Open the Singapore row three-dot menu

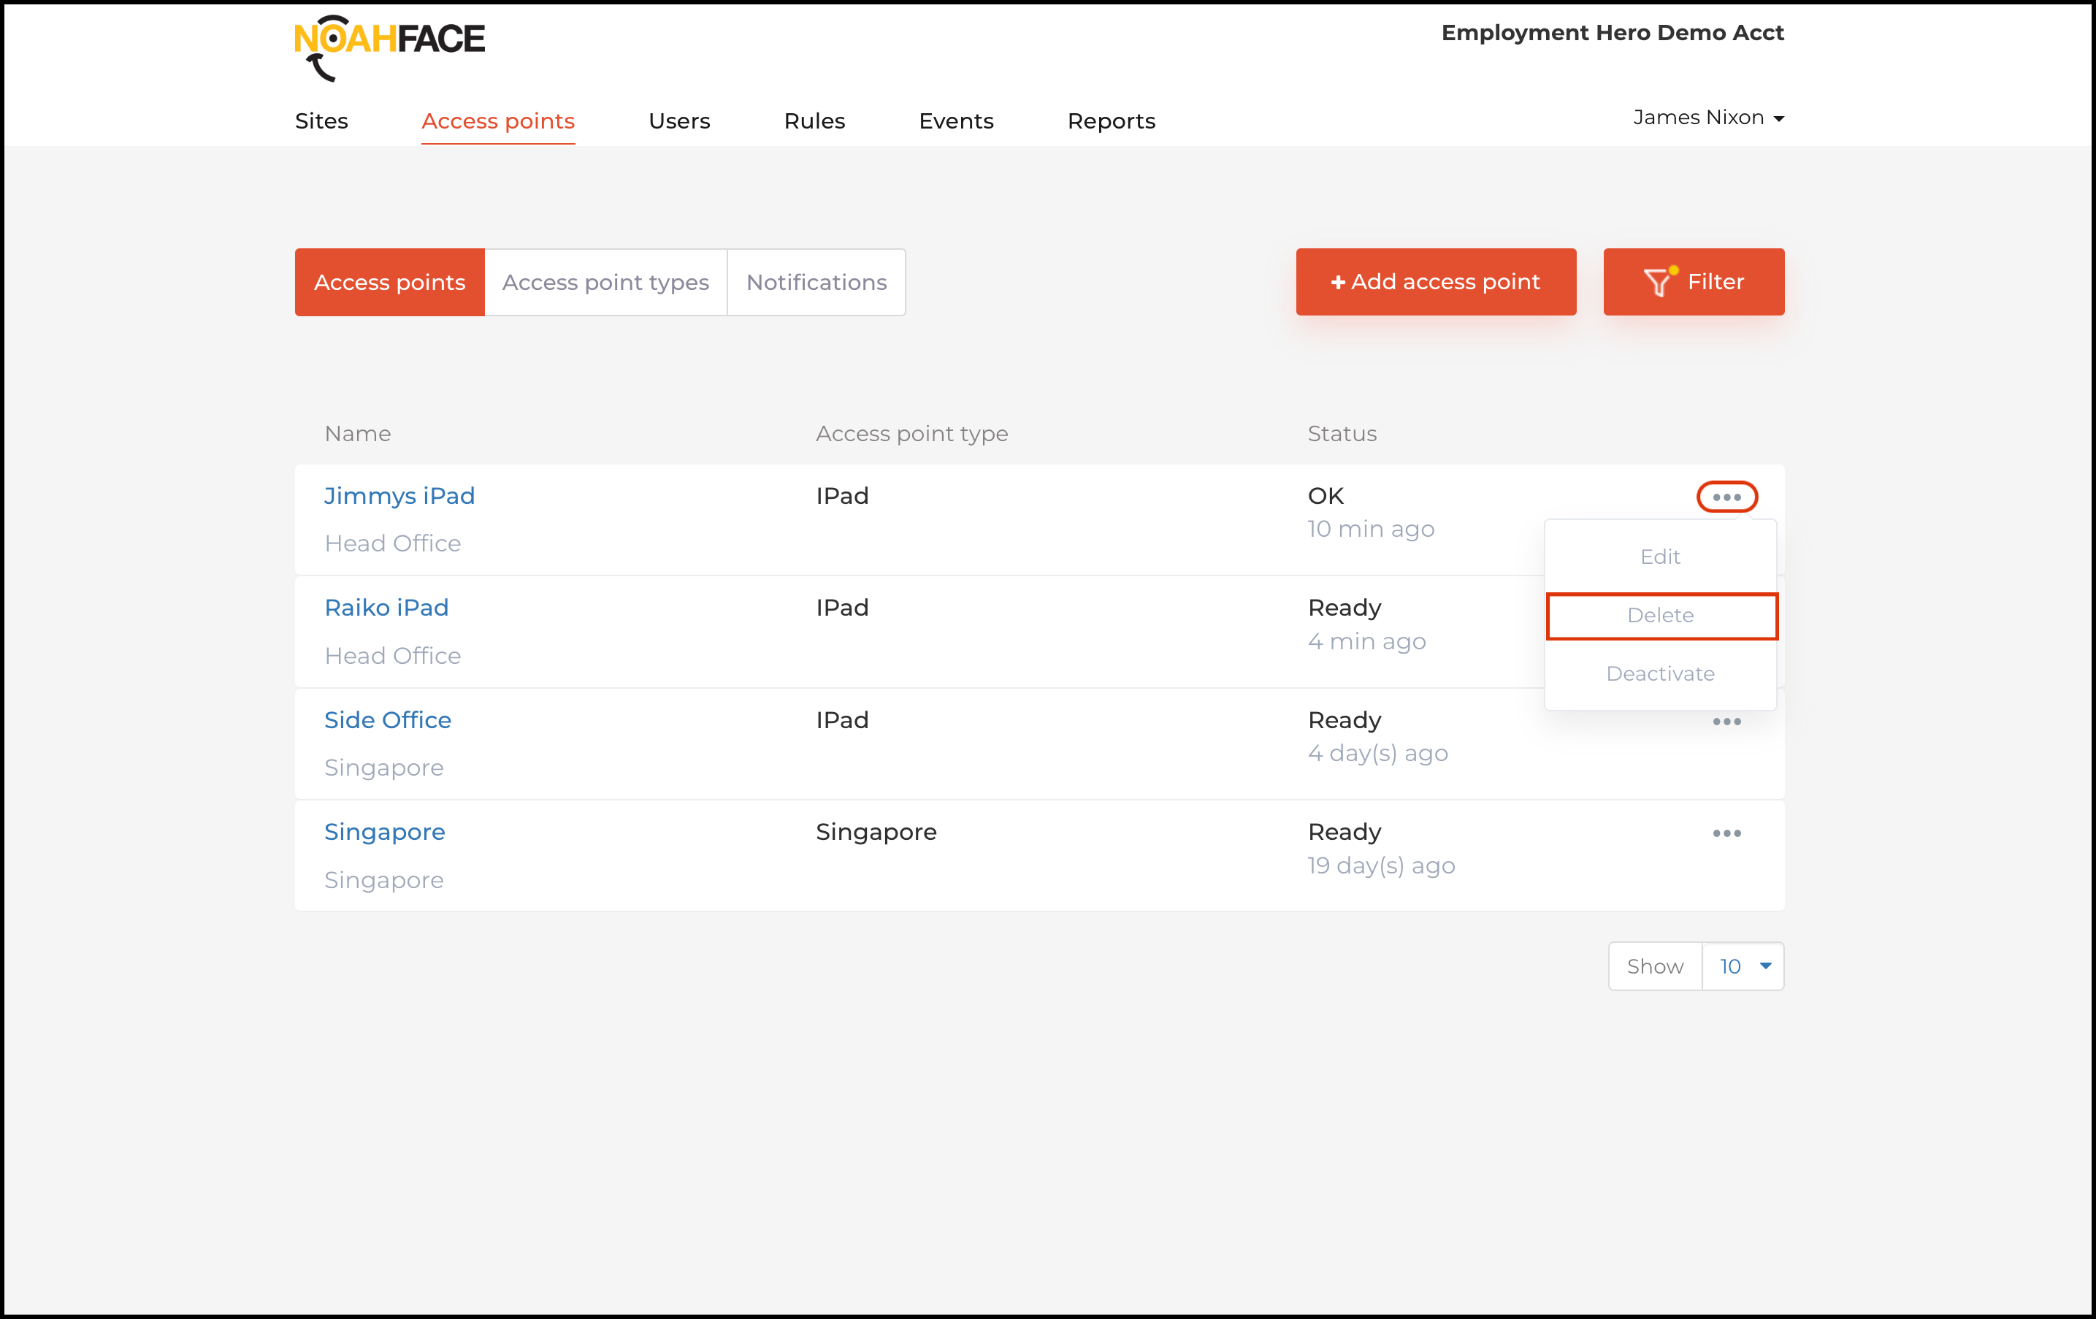1726,833
